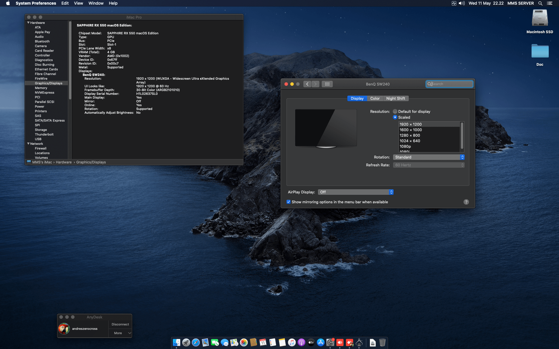Select Default for display resolution

pyautogui.click(x=395, y=111)
